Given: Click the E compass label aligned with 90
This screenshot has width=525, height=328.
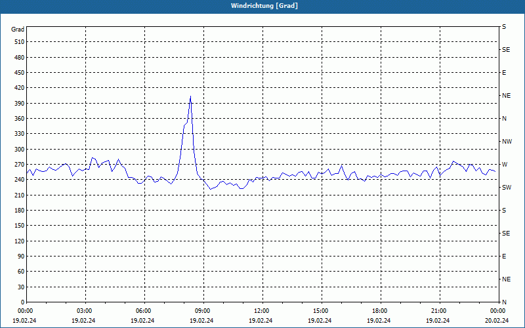Looking at the screenshot, I should [x=504, y=256].
